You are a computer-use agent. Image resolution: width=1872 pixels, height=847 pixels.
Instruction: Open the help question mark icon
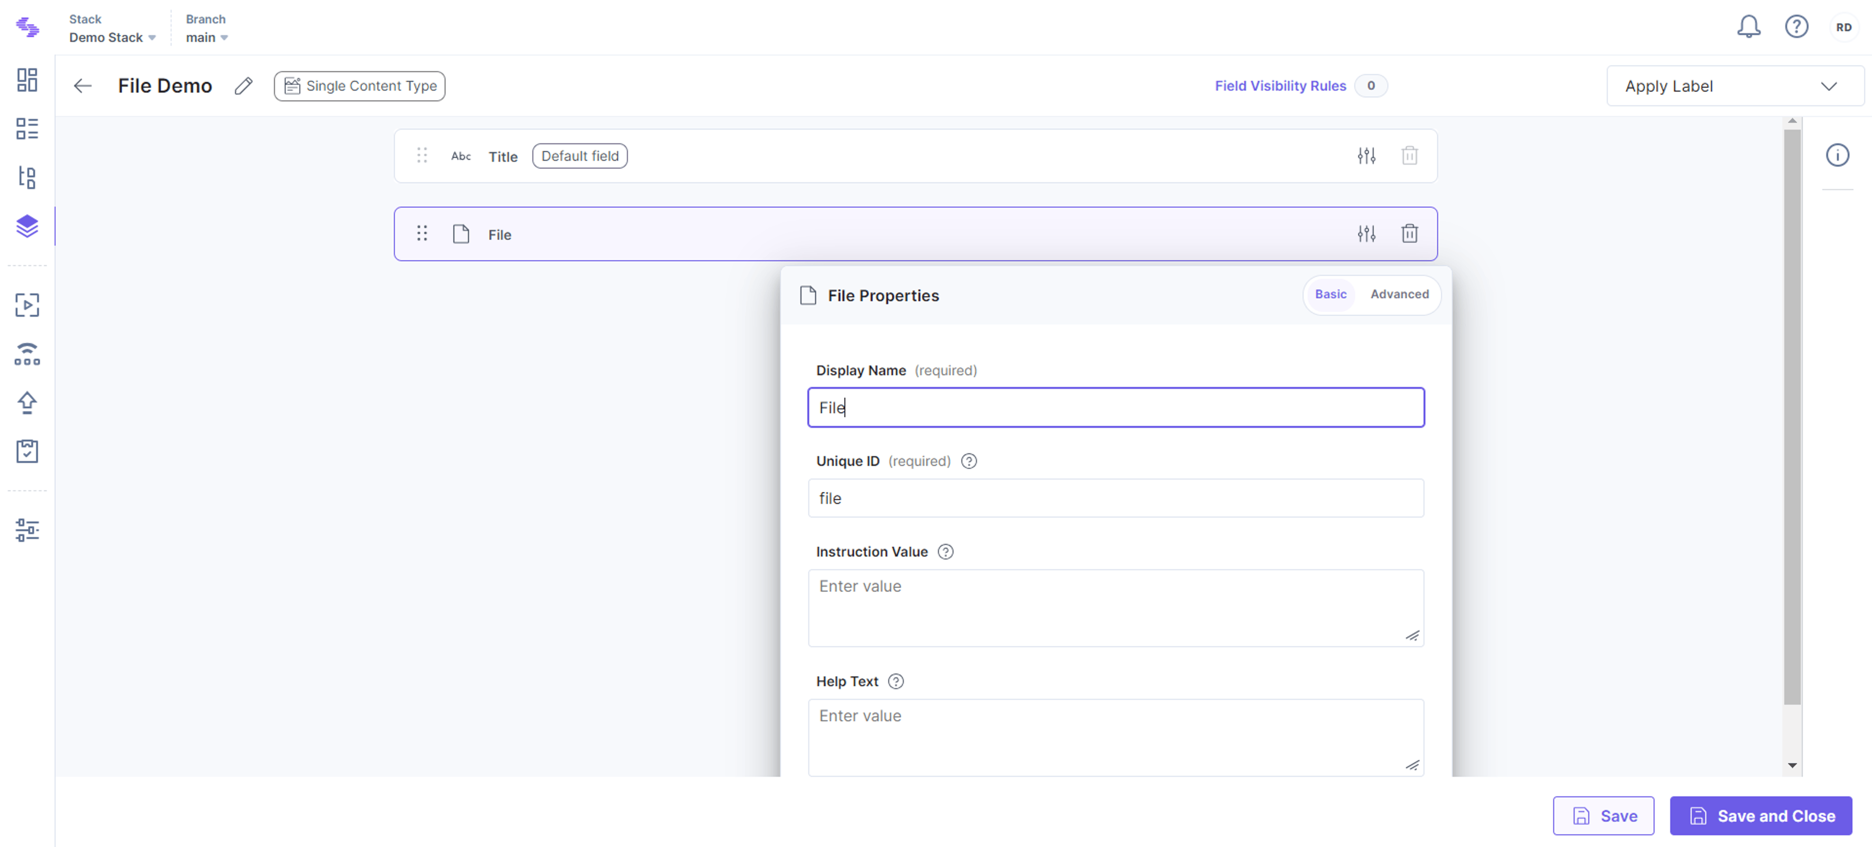1796,27
